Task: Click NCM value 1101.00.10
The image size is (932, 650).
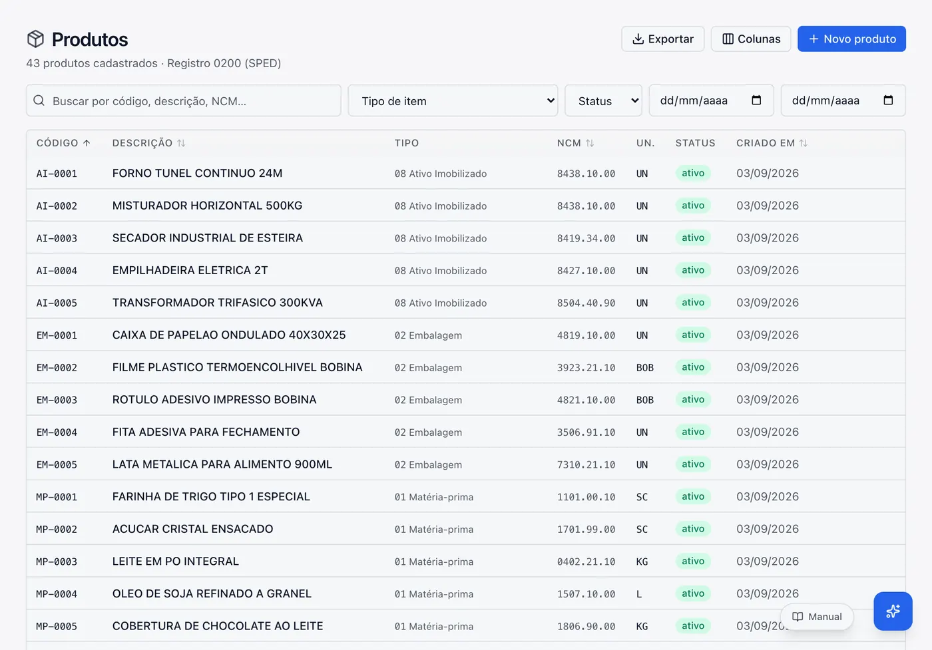Action: [x=586, y=497]
